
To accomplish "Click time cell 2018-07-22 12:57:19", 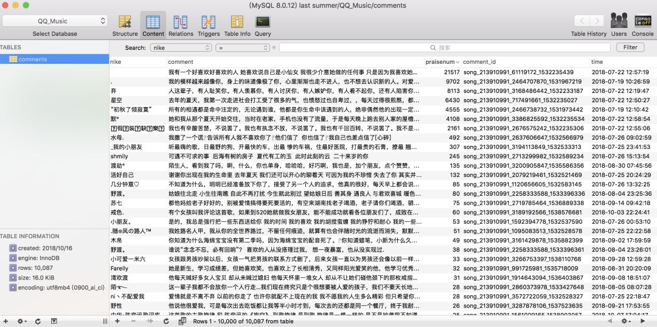I will 620,72.
